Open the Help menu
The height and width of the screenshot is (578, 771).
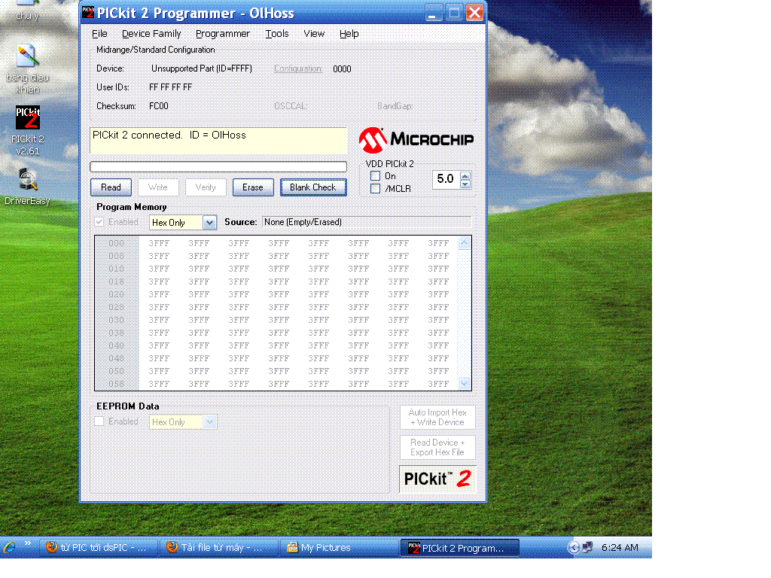point(349,34)
